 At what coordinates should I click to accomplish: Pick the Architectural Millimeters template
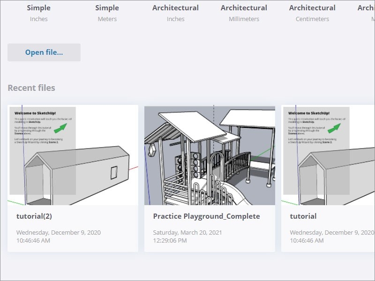click(x=243, y=12)
